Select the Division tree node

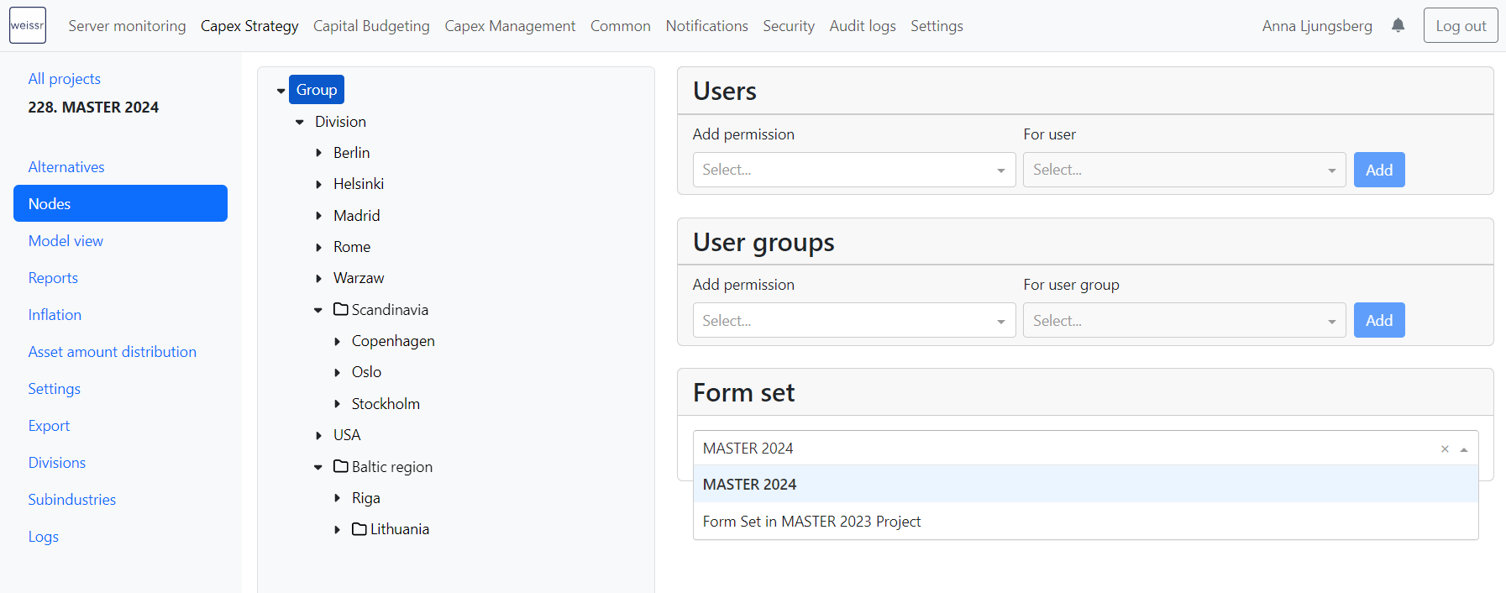pos(340,122)
